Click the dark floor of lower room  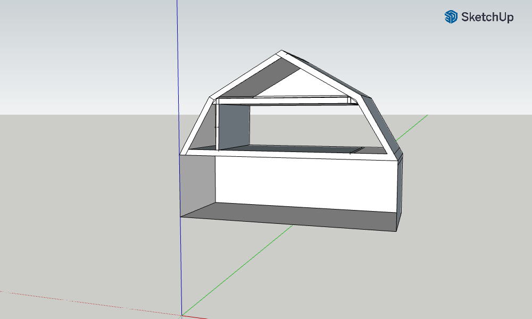(x=287, y=217)
